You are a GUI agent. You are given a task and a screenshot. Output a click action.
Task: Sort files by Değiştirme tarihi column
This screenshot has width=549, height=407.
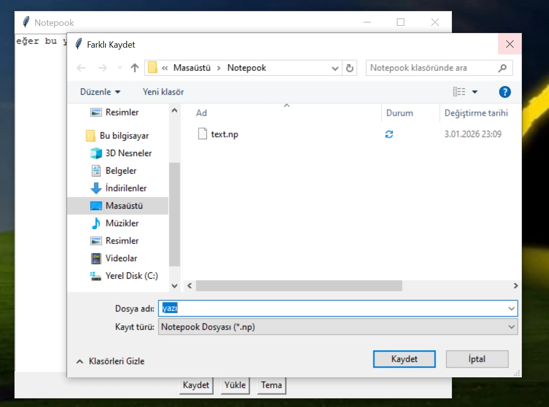476,113
